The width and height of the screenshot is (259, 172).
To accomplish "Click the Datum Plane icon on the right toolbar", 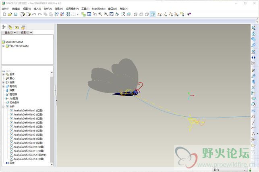I will [253, 117].
